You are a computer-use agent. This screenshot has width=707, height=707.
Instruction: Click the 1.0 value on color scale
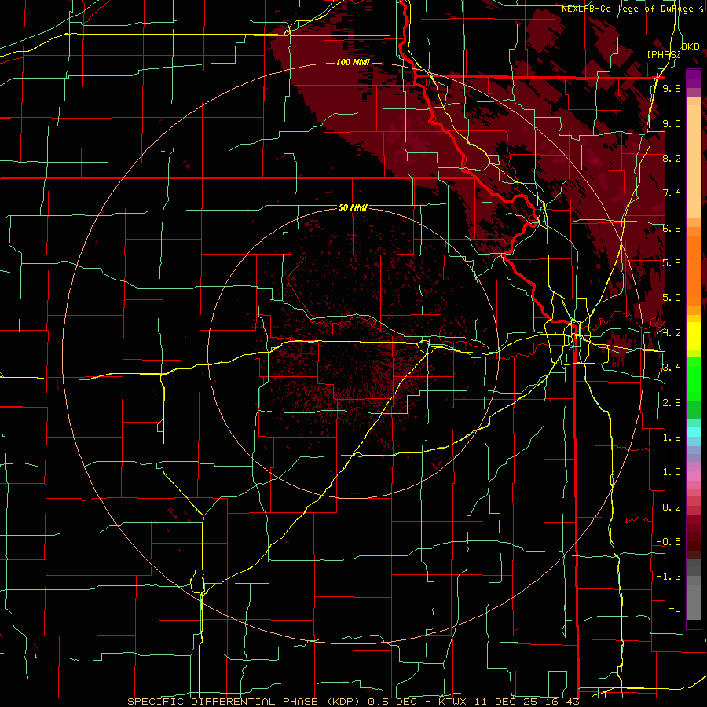tap(672, 472)
